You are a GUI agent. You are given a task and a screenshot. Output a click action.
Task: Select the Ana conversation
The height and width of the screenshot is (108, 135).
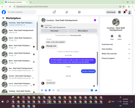point(18,69)
